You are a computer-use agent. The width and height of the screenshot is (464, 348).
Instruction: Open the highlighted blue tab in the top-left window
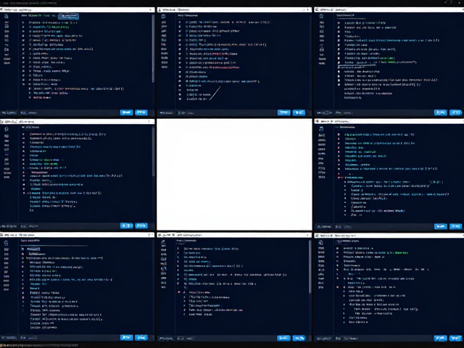[69, 16]
